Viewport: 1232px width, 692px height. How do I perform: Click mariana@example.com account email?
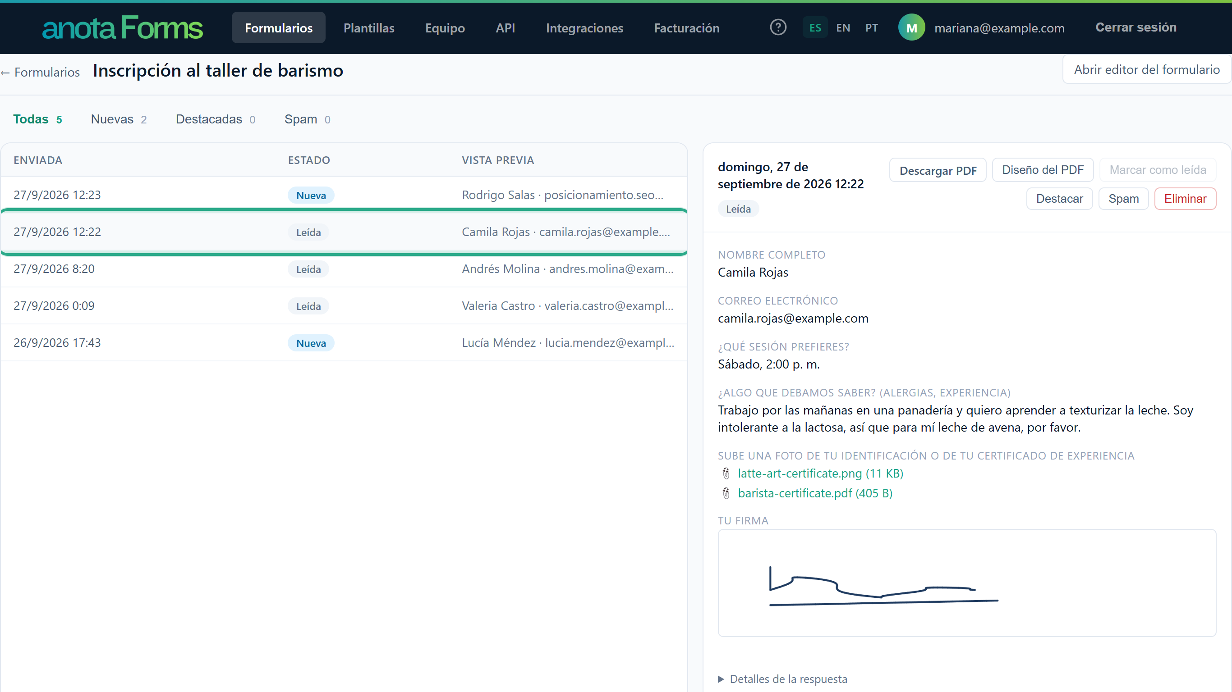coord(999,28)
